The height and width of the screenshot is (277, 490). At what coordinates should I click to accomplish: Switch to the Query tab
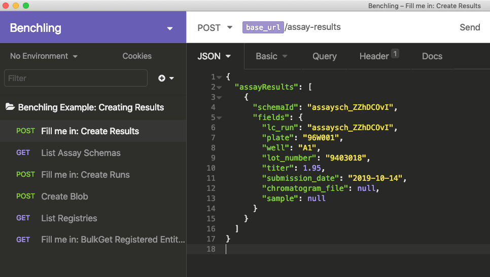(324, 56)
